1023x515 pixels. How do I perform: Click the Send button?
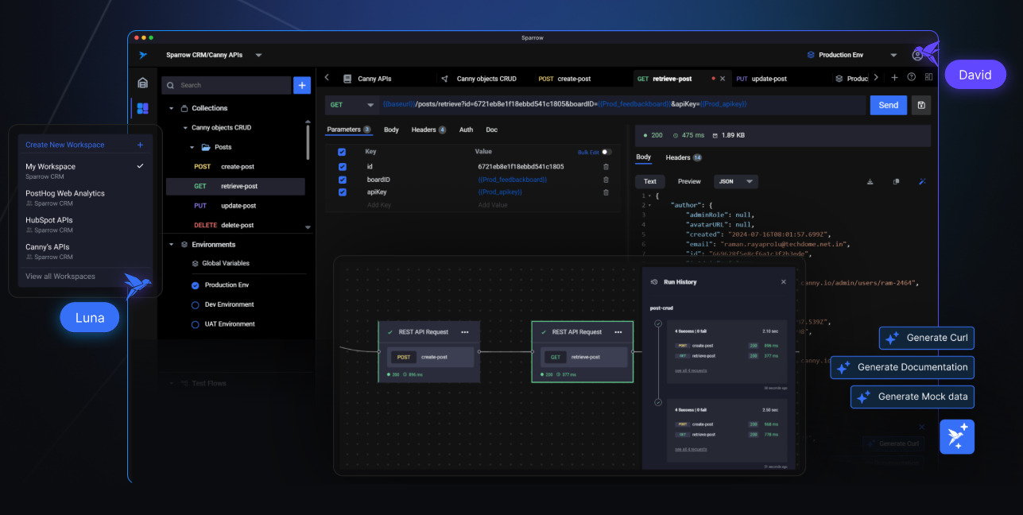point(888,105)
